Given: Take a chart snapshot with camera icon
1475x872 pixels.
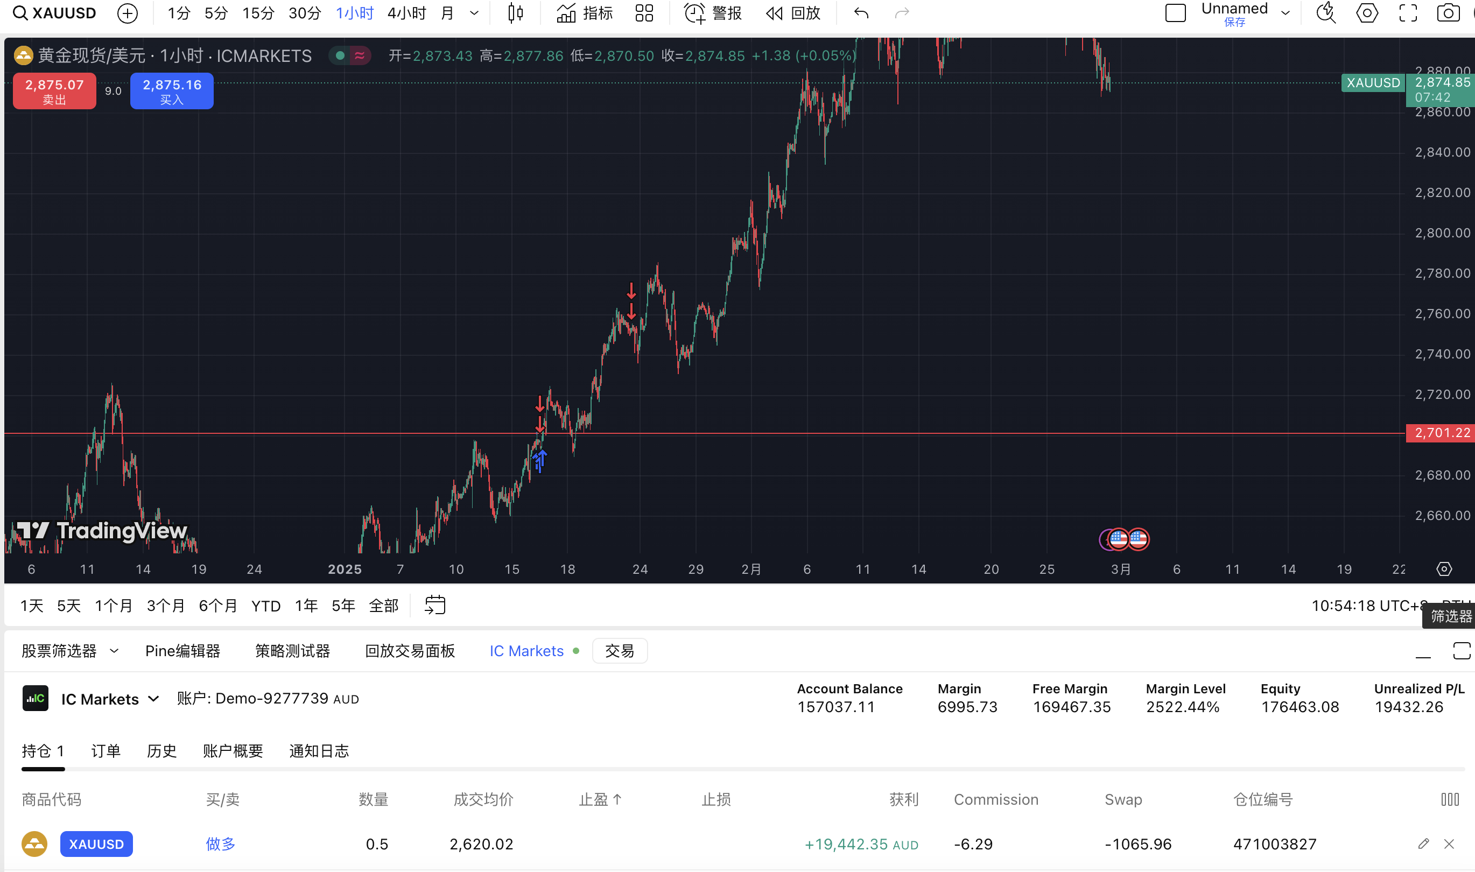Looking at the screenshot, I should 1448,13.
